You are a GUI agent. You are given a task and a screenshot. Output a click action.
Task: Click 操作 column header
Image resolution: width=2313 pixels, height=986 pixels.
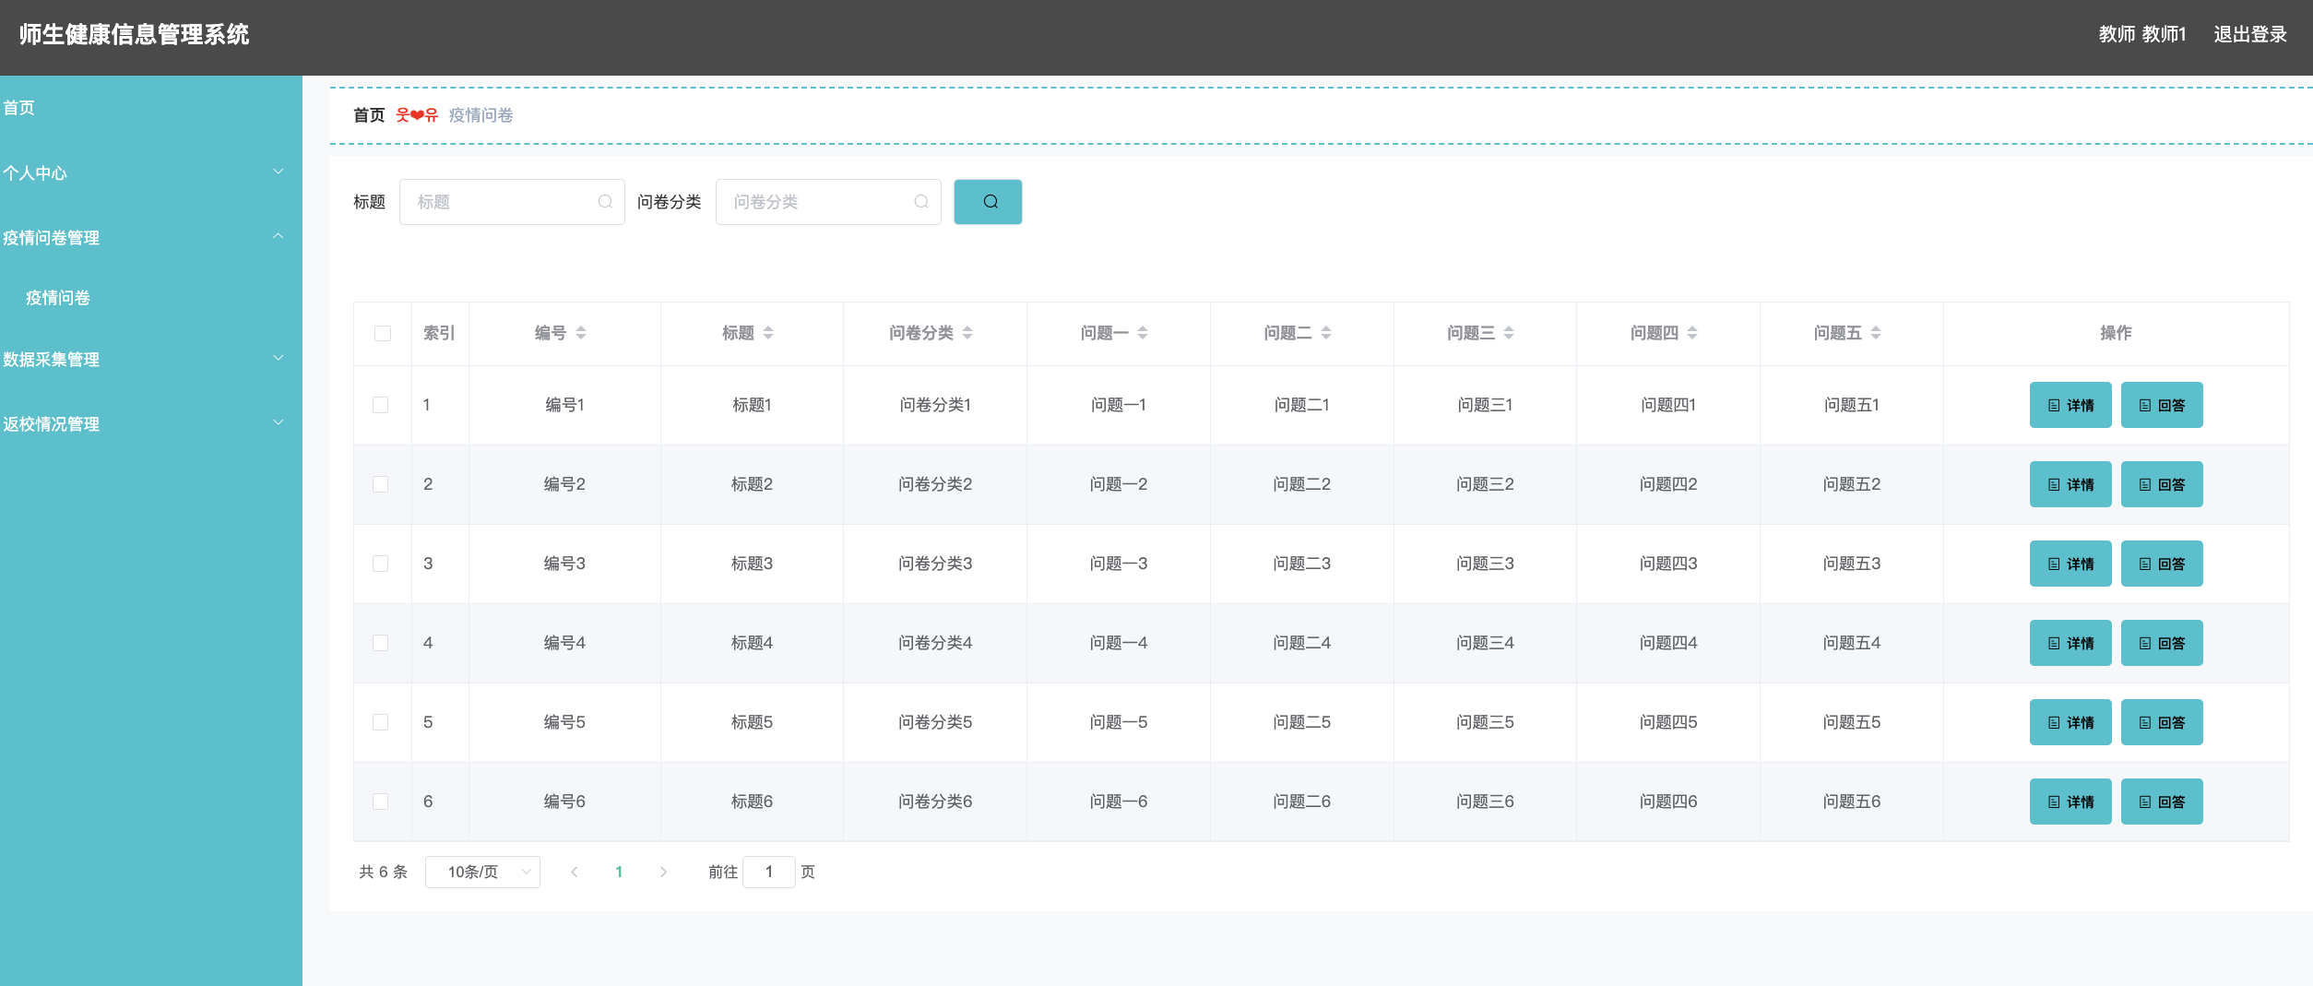tap(2116, 333)
